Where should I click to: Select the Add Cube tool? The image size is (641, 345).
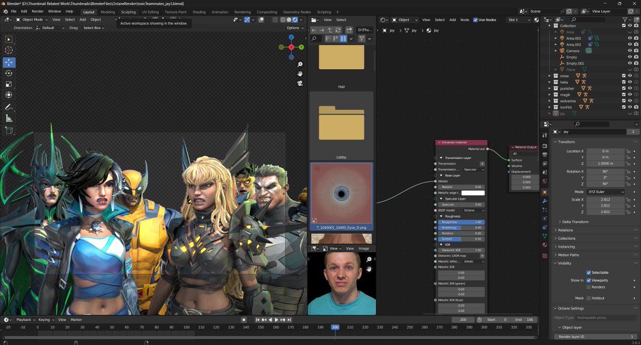click(9, 130)
